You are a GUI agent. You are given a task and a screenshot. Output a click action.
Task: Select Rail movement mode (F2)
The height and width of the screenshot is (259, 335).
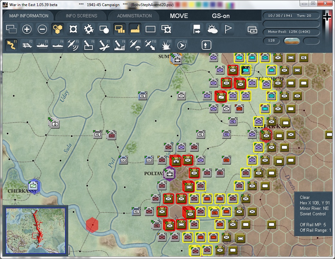point(27,45)
